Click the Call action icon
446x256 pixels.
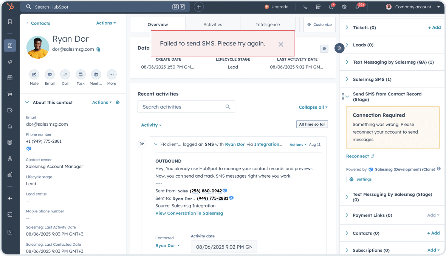point(65,74)
